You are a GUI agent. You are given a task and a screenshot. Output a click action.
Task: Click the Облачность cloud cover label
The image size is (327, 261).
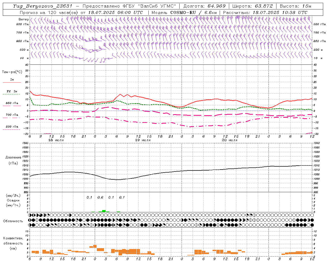click(13, 221)
